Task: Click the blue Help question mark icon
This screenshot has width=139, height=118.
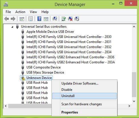Action: coord(39,19)
